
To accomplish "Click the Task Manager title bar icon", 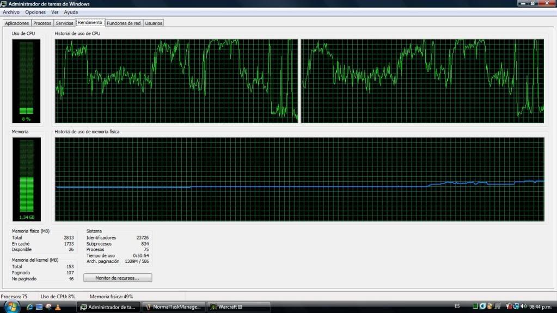I will coord(4,4).
